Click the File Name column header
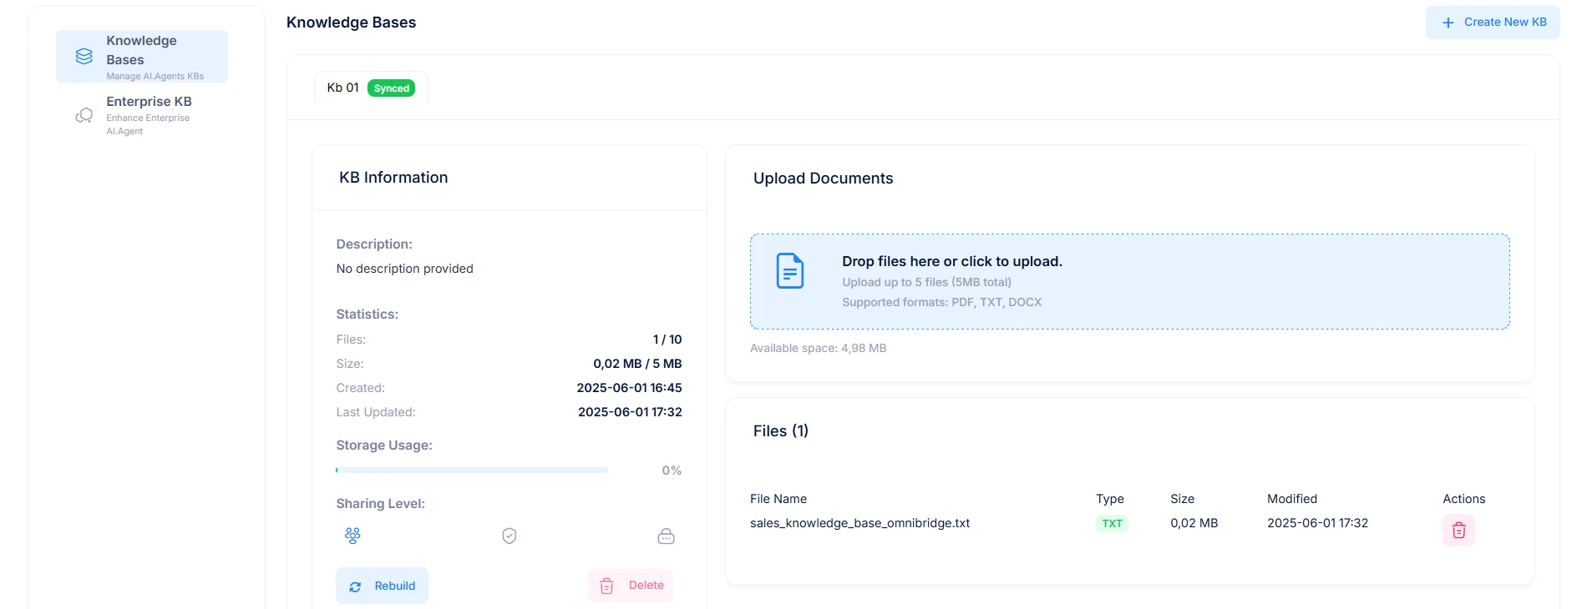This screenshot has width=1587, height=609. point(778,499)
